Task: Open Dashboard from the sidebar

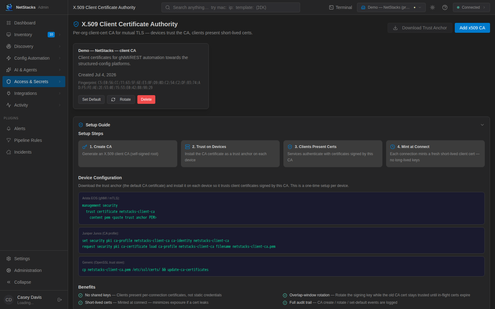Action: [34, 23]
